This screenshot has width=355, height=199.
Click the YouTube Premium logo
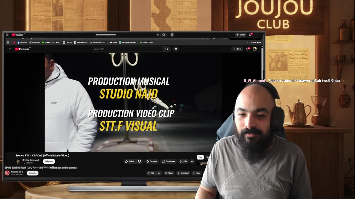[22, 49]
